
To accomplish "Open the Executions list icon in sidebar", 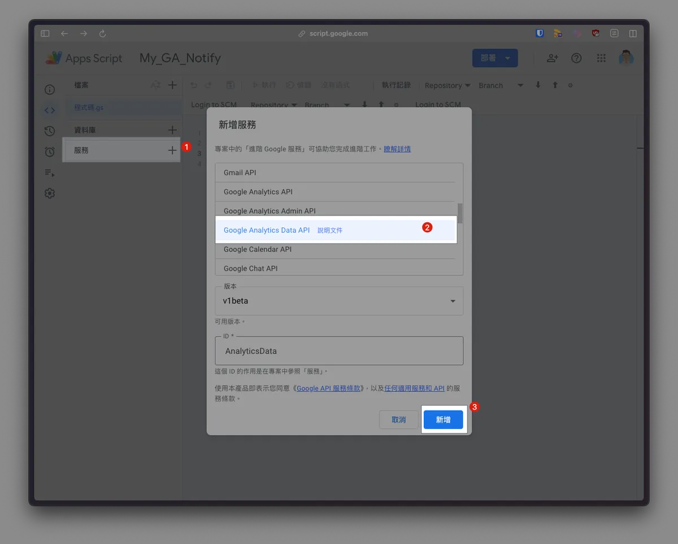I will [50, 173].
